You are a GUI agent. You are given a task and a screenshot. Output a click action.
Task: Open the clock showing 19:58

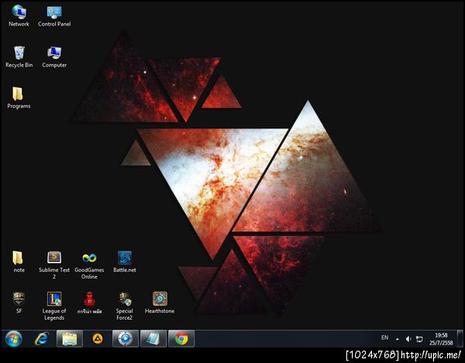(x=441, y=339)
